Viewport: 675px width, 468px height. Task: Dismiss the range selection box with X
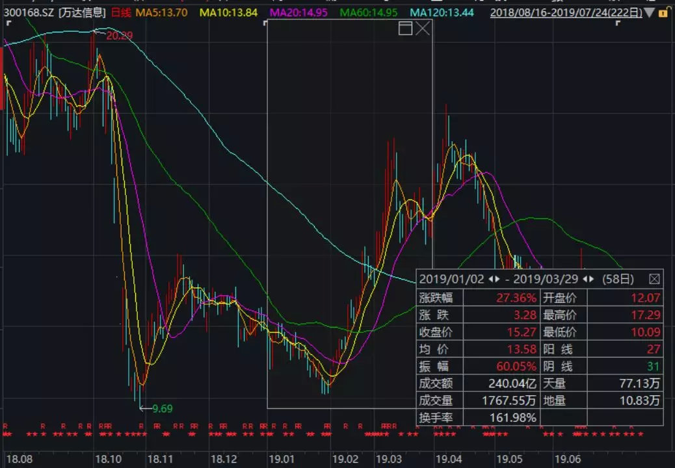[x=423, y=28]
